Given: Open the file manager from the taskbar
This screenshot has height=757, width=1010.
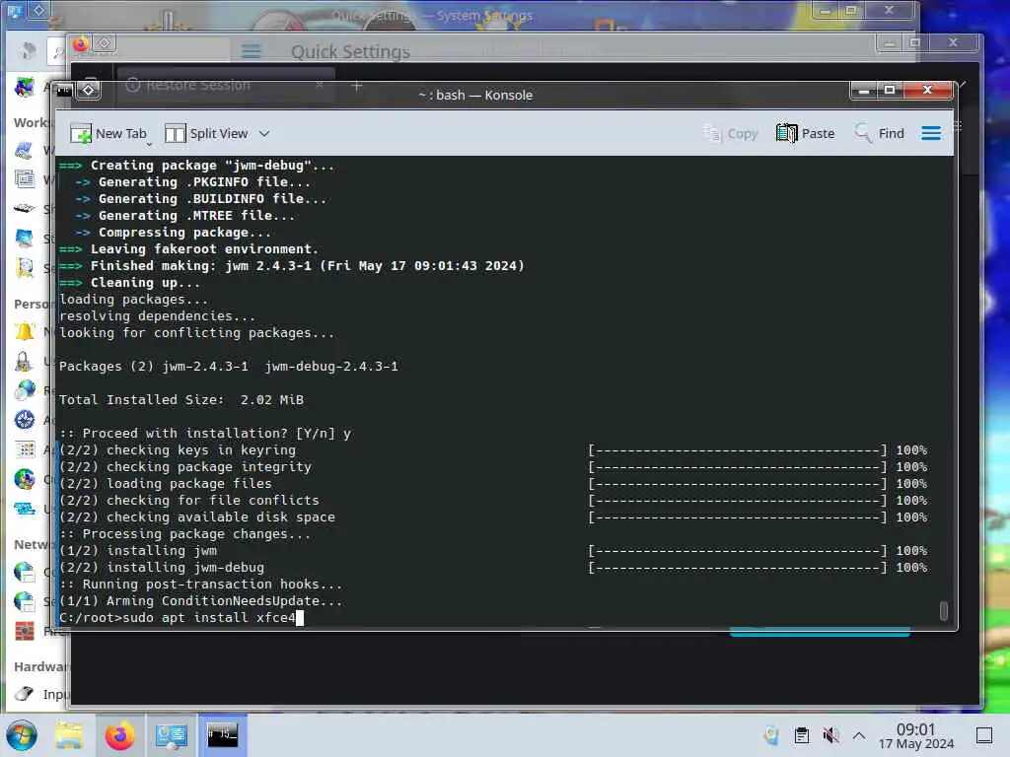Looking at the screenshot, I should click(x=68, y=735).
